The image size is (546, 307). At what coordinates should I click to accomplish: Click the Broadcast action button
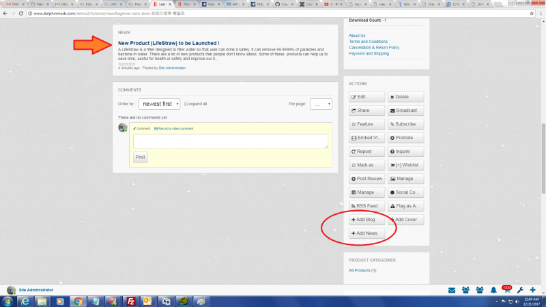[405, 111]
